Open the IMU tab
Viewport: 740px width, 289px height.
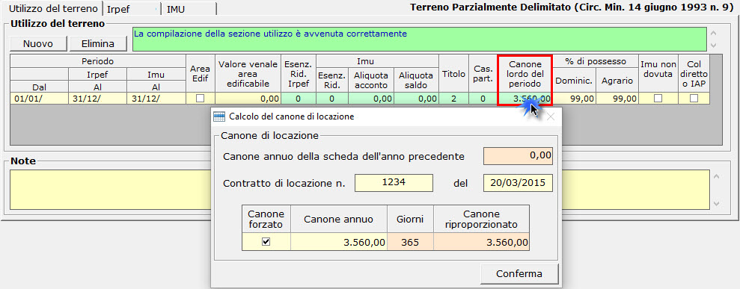pos(189,9)
